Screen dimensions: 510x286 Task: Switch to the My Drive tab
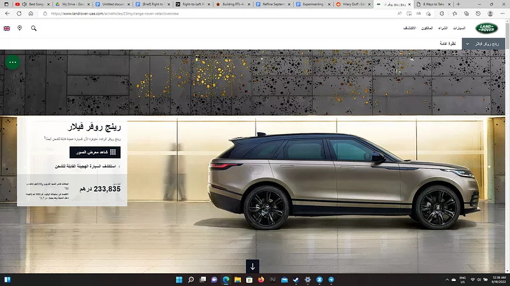click(x=73, y=4)
